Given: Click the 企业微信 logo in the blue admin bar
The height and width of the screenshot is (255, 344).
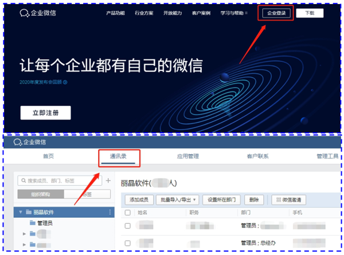Looking at the screenshot, I should [x=30, y=142].
